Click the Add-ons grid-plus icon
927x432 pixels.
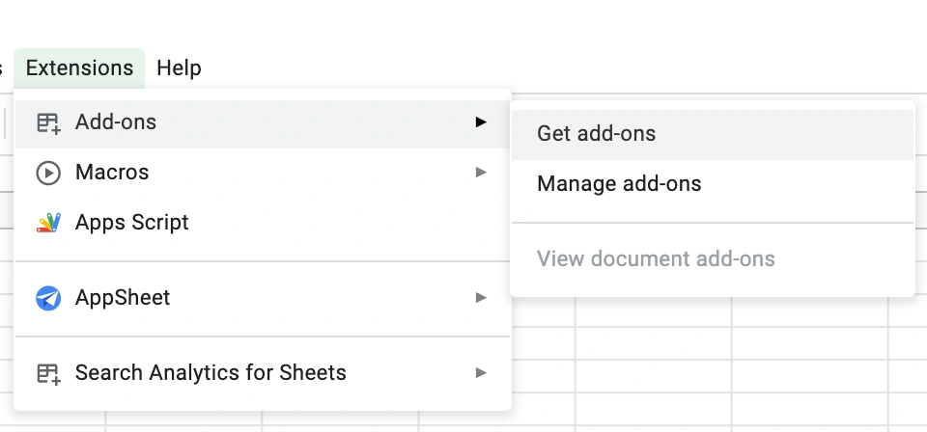pyautogui.click(x=47, y=123)
